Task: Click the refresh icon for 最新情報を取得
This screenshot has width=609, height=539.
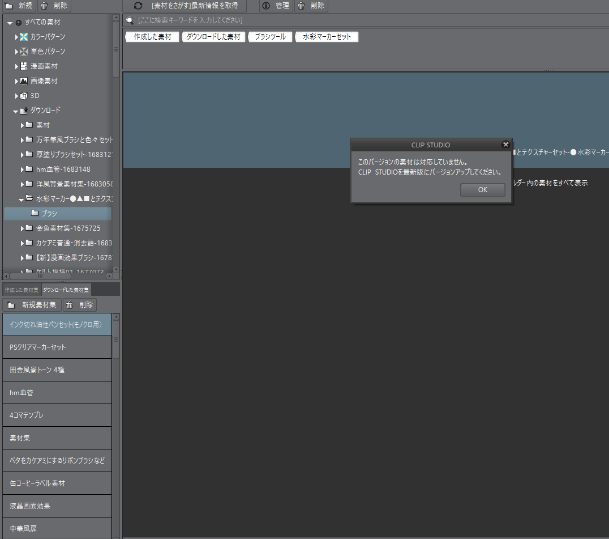Action: point(138,6)
